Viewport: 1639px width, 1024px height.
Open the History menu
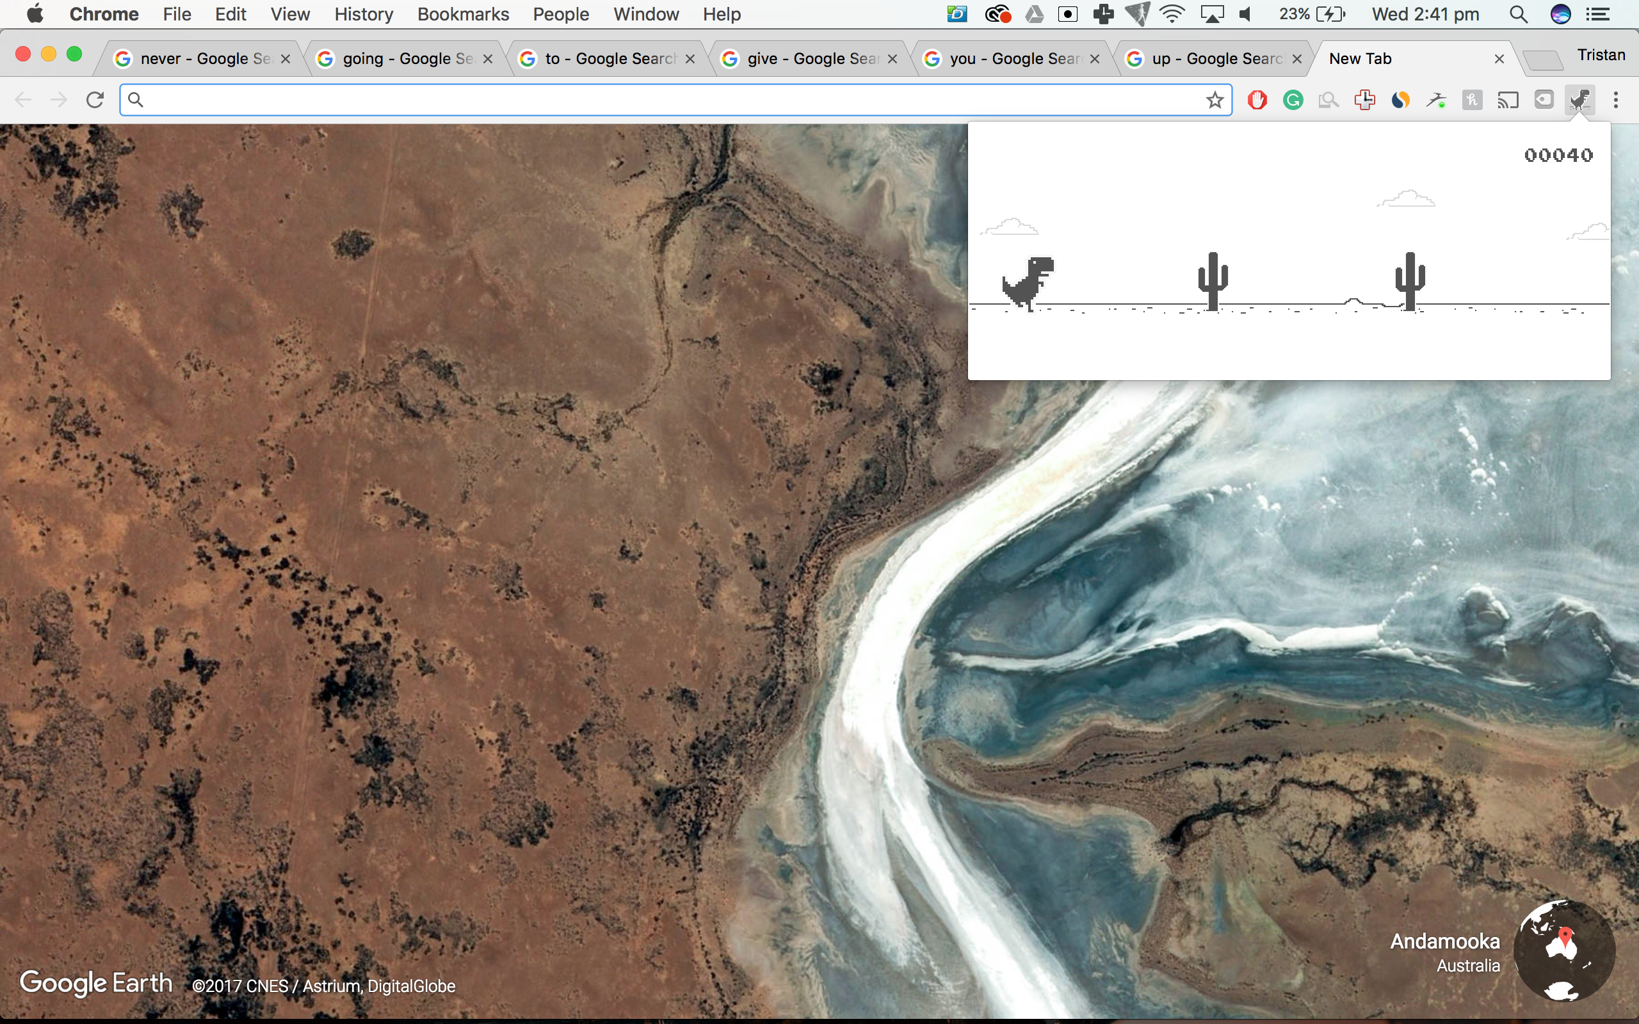click(363, 14)
